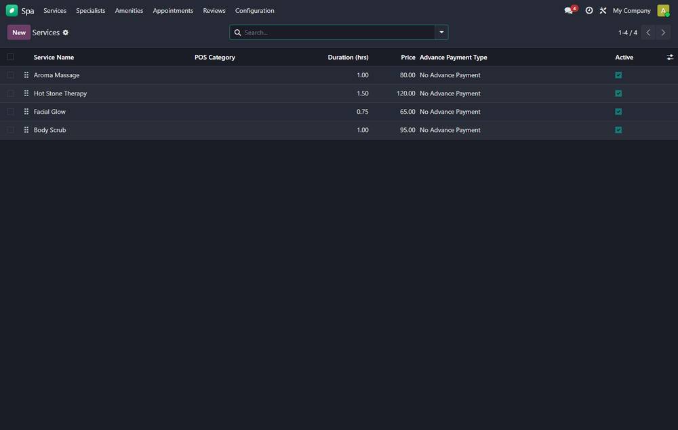Viewport: 678px width, 430px height.
Task: Open the debug tools icon
Action: 603,10
